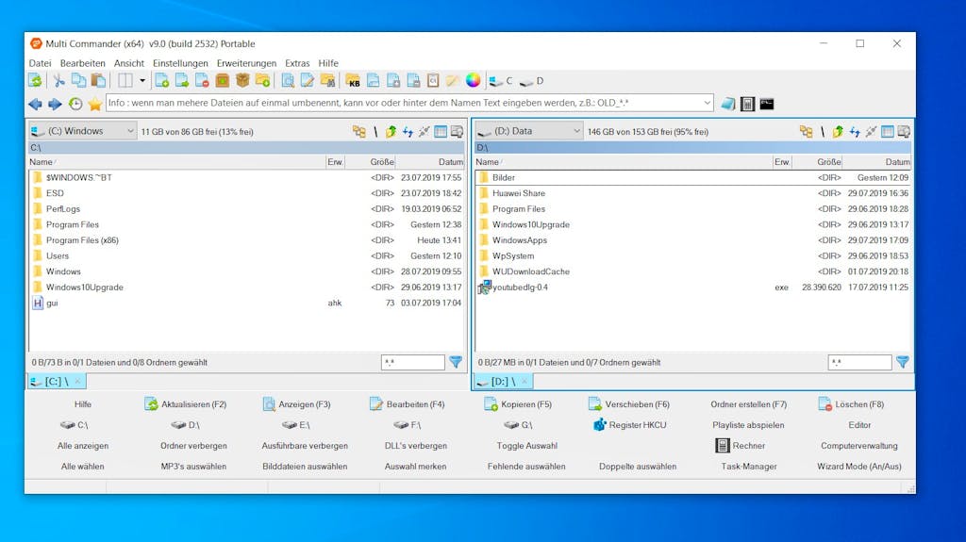Open the Erweiterungen menu
The image size is (966, 542).
point(246,63)
